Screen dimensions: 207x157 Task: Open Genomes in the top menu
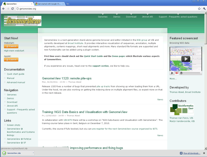coord(103,17)
